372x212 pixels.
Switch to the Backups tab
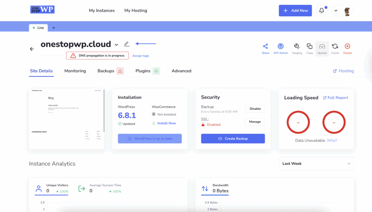(x=106, y=71)
